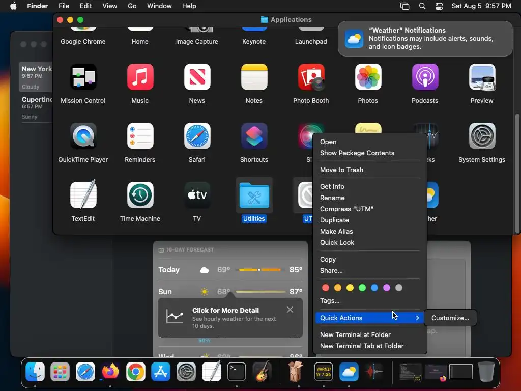
Task: Select the System Settings icon in Applications
Action: click(x=482, y=136)
